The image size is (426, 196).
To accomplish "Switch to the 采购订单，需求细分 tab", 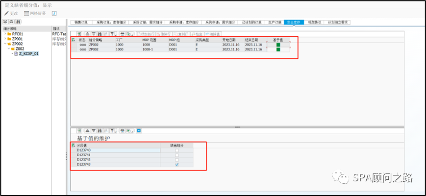I will point(147,23).
